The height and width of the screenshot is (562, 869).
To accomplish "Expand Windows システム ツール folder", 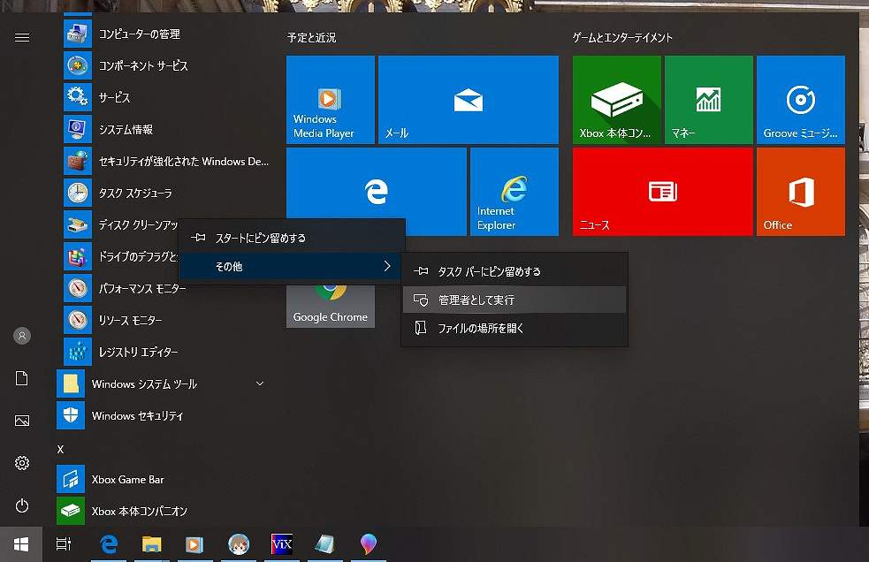I will (166, 384).
